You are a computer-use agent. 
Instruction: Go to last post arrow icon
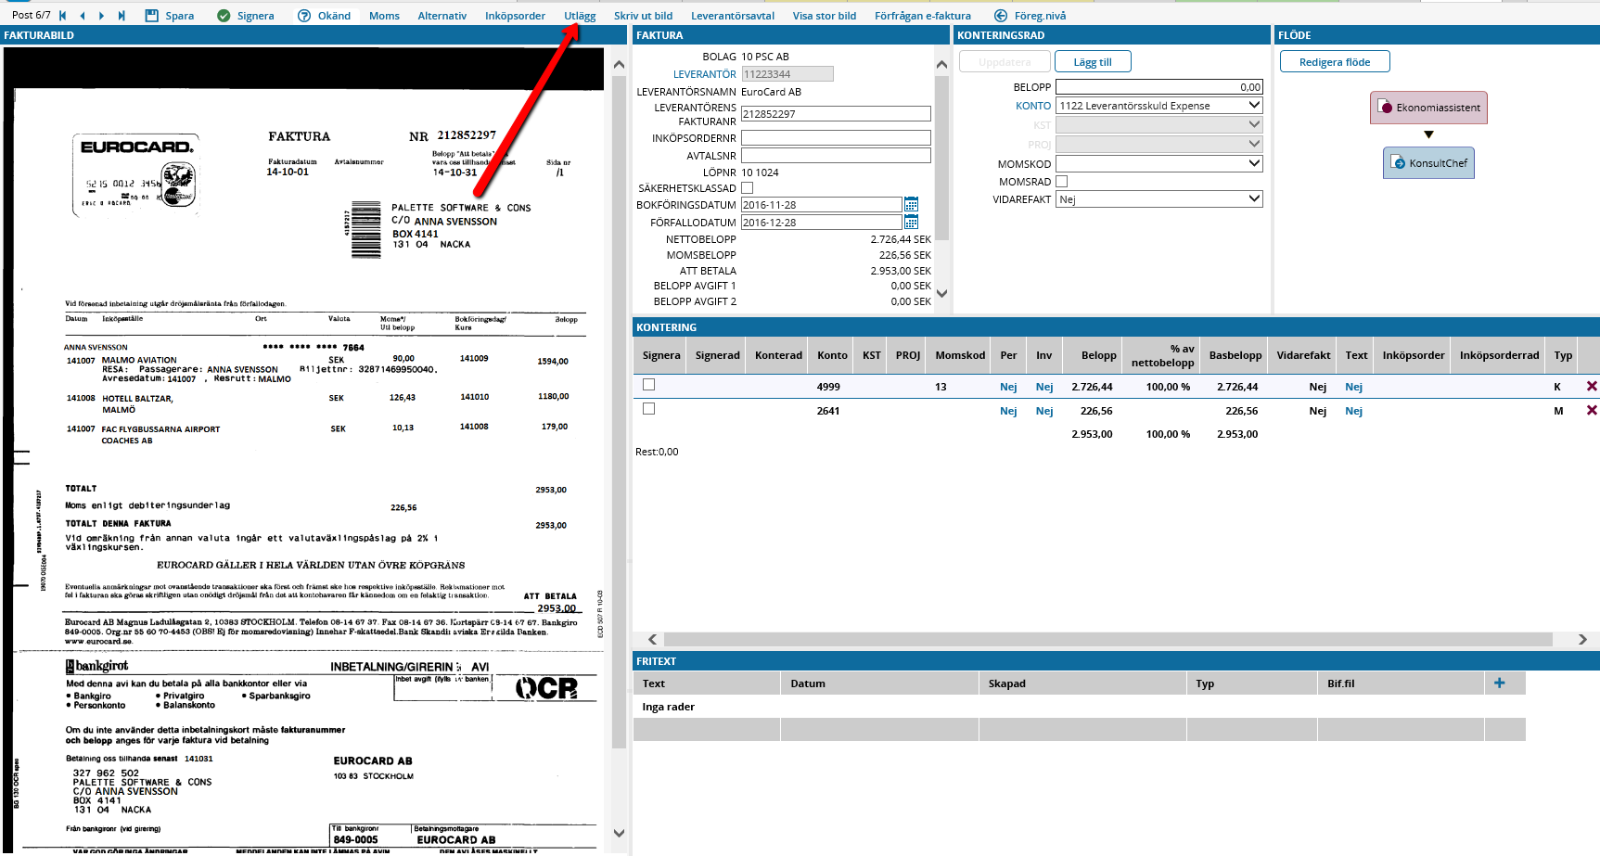[122, 16]
